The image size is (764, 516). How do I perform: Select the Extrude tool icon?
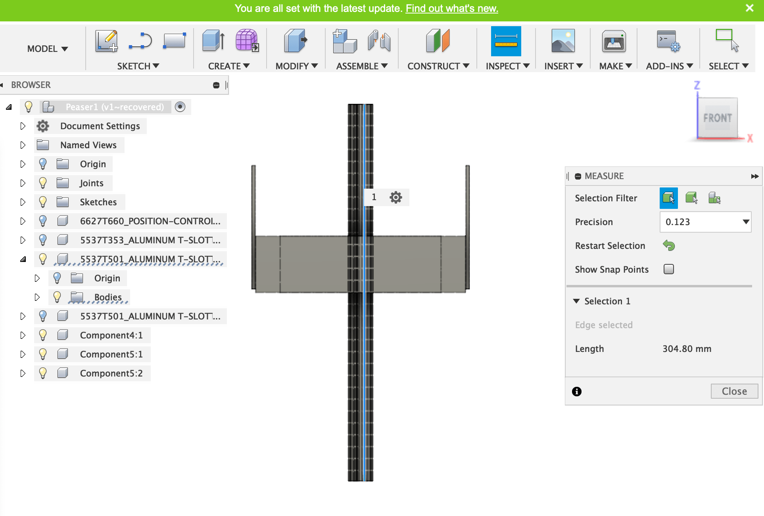pyautogui.click(x=213, y=41)
